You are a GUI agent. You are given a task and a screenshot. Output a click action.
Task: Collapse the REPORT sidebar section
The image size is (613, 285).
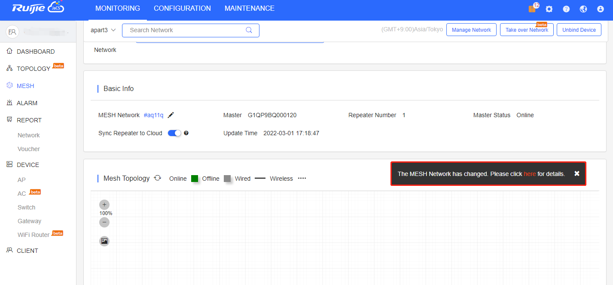[x=29, y=120]
